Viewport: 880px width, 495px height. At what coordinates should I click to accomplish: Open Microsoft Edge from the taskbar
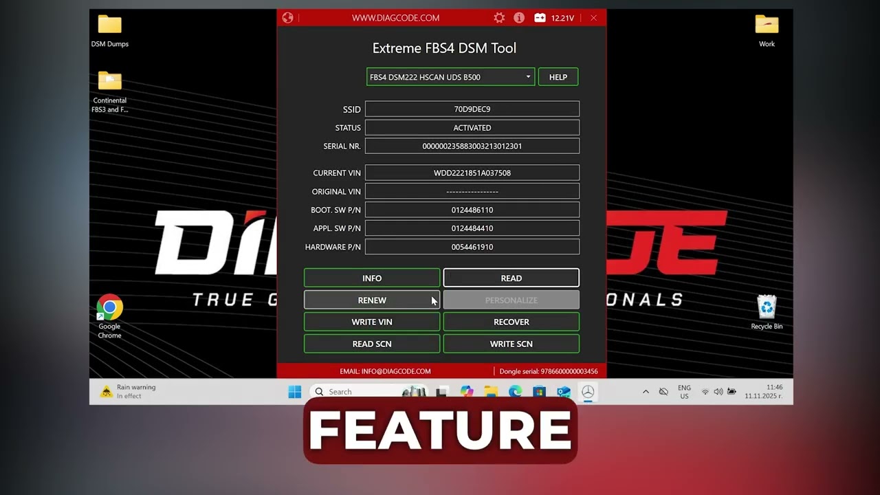[515, 392]
